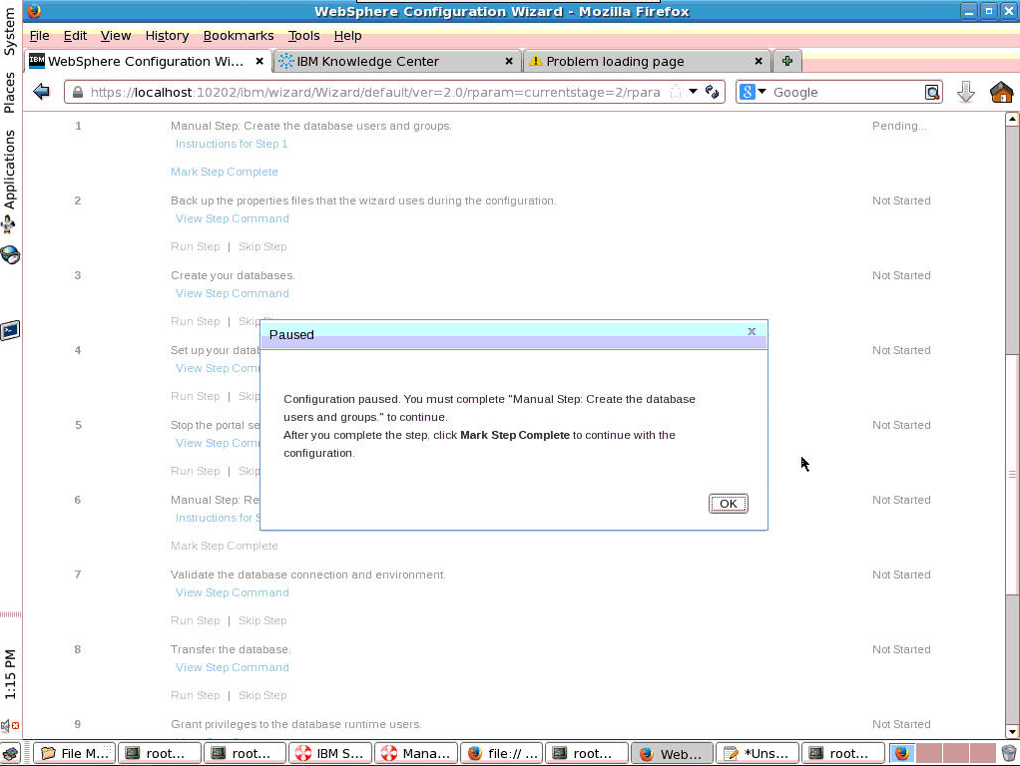View Step Command for step 3
1020x766 pixels.
(x=233, y=293)
